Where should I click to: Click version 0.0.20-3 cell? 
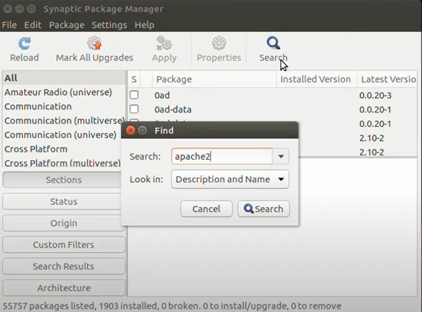pos(375,96)
